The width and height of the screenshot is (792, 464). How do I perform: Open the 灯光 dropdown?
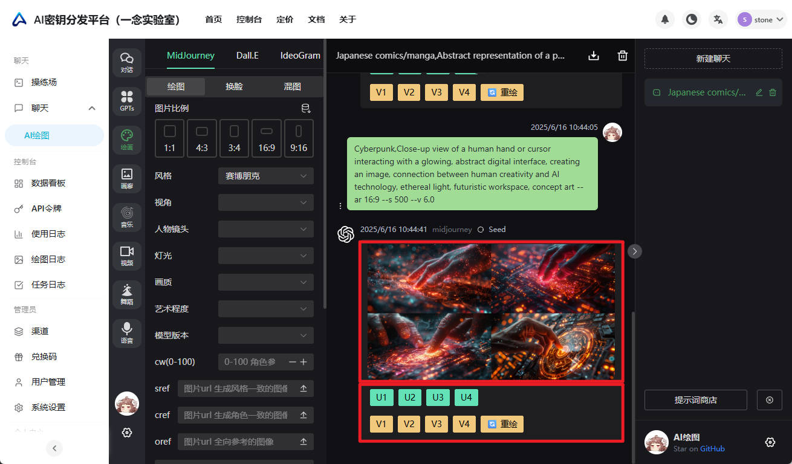click(266, 256)
